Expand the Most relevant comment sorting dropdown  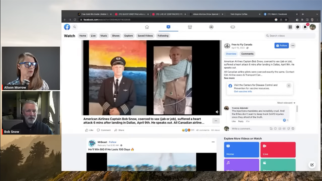(x=286, y=103)
